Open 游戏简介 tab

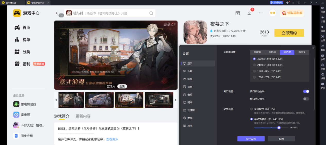click(62, 116)
